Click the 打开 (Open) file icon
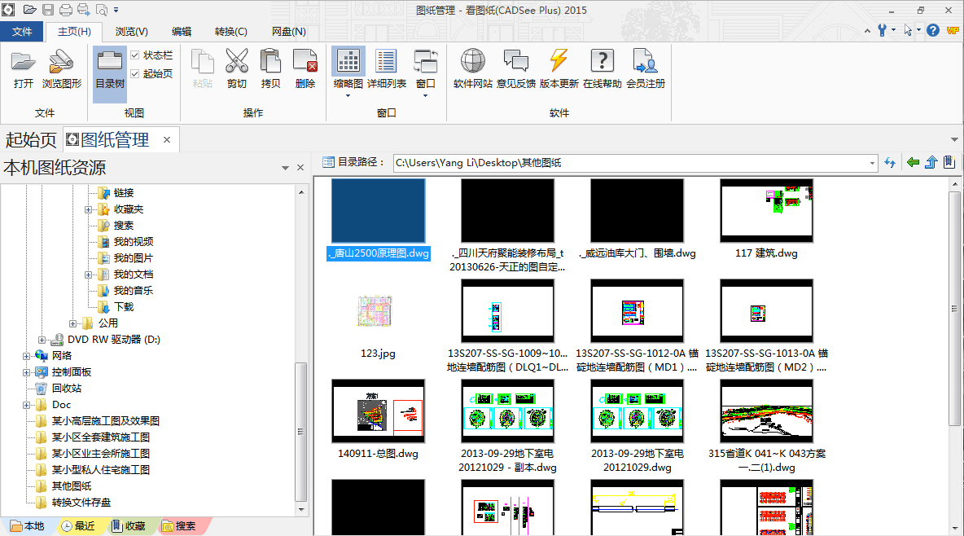 click(x=24, y=68)
